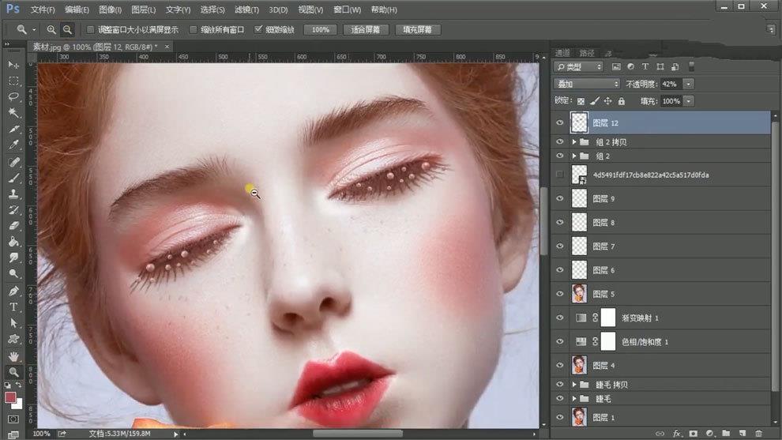Open the 图像(I) menu
The height and width of the screenshot is (440, 782).
pos(111,9)
